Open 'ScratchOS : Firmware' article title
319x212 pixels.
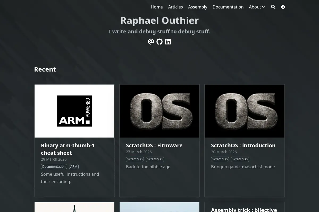click(154, 145)
